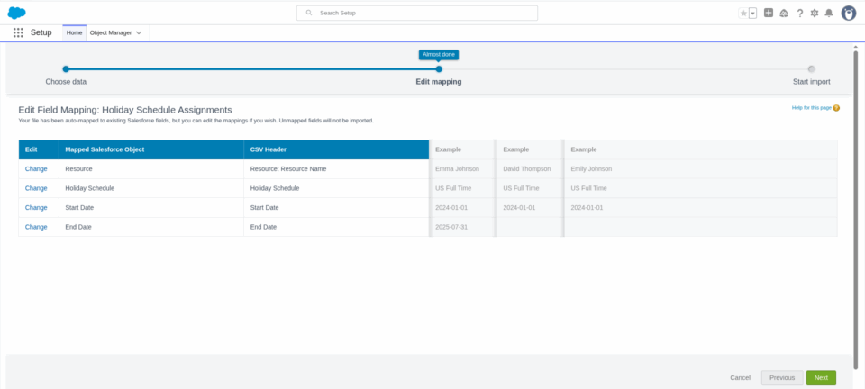Expand the favorites list dropdown arrow

click(x=752, y=13)
